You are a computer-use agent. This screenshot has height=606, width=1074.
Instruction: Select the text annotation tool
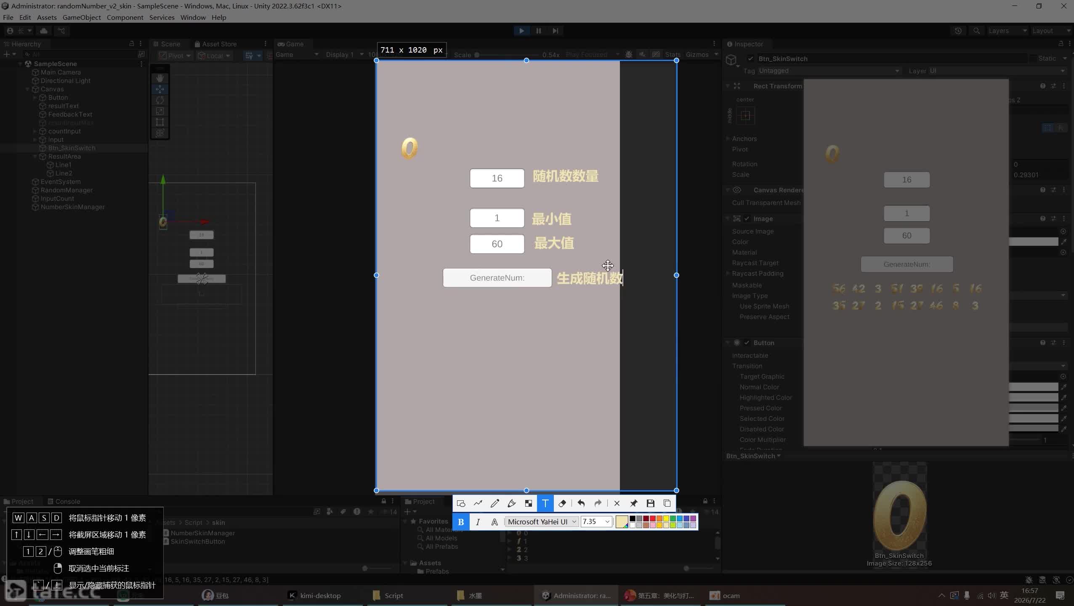coord(545,503)
